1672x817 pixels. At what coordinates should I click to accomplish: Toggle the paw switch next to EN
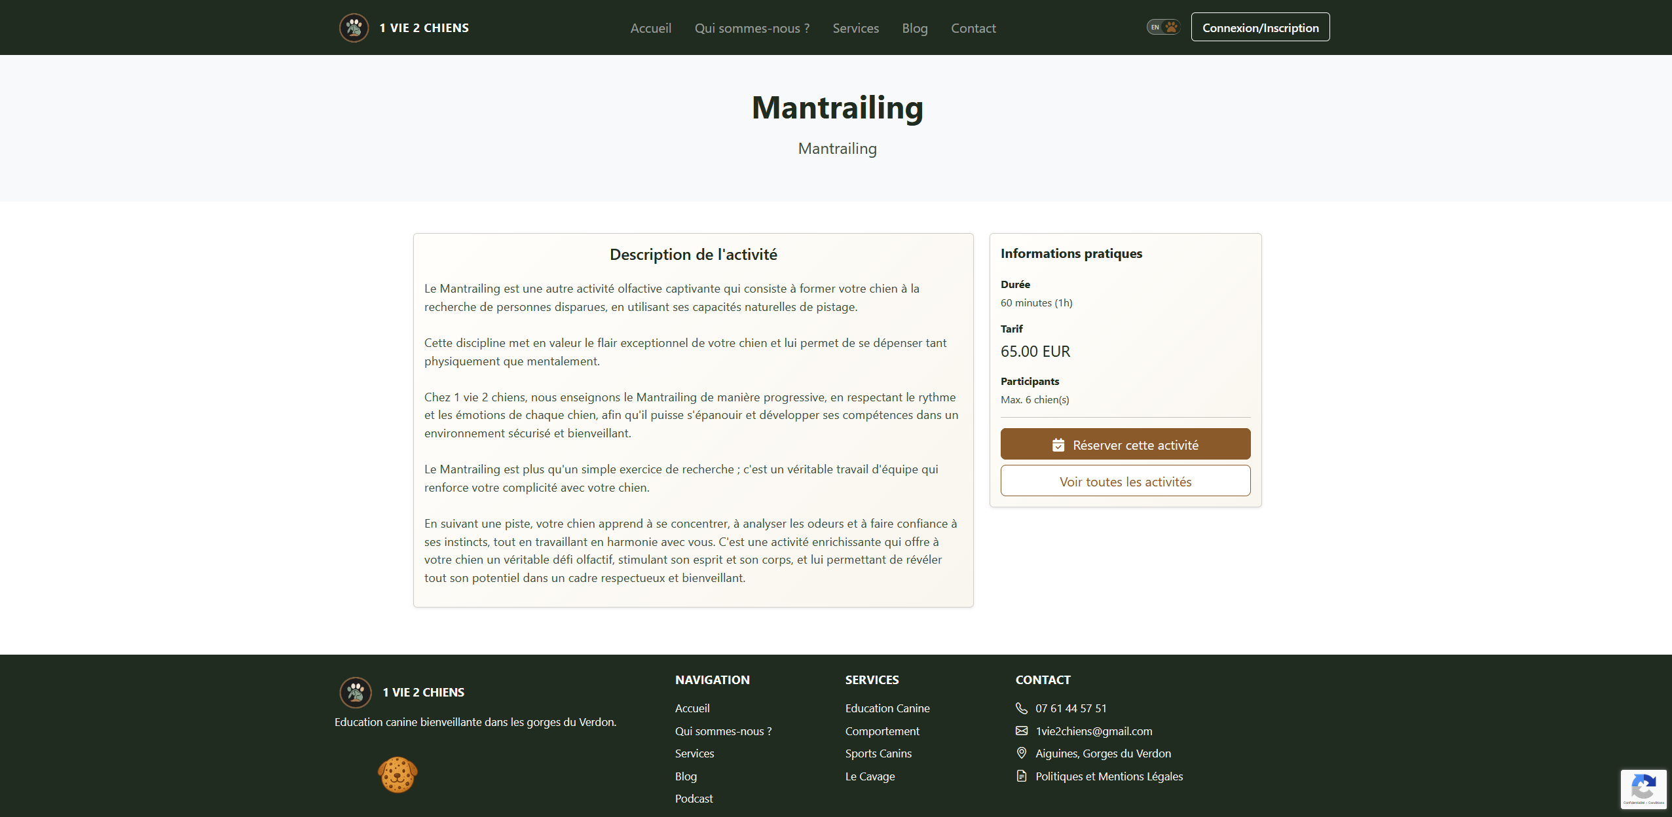pos(1172,27)
